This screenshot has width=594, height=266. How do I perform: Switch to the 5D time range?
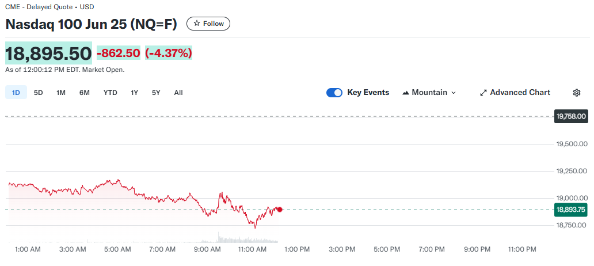38,93
